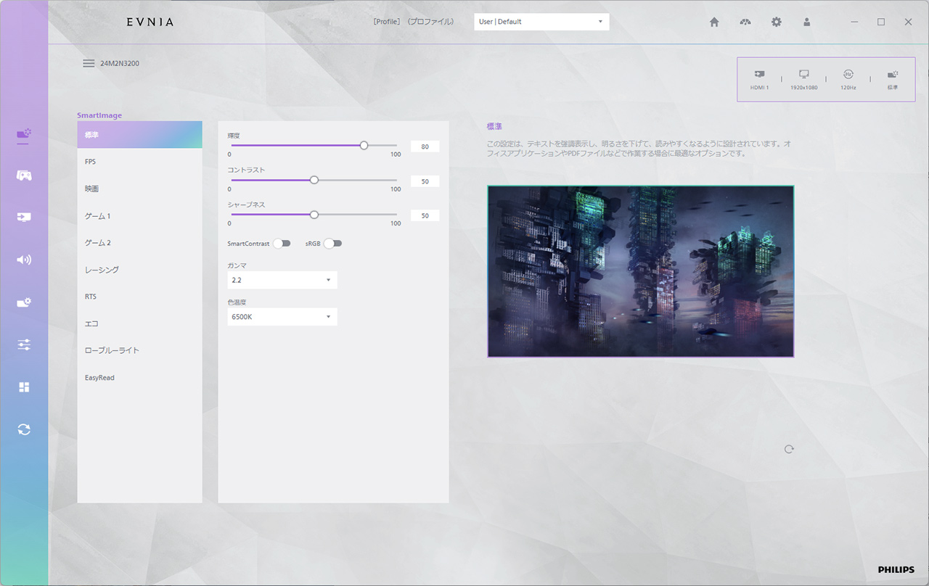The image size is (929, 586).
Task: Open the gaming controller section in sidebar
Action: pos(24,176)
